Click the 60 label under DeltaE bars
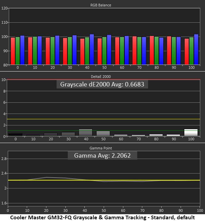Viewport: 205px width, 221px height. click(x=121, y=139)
